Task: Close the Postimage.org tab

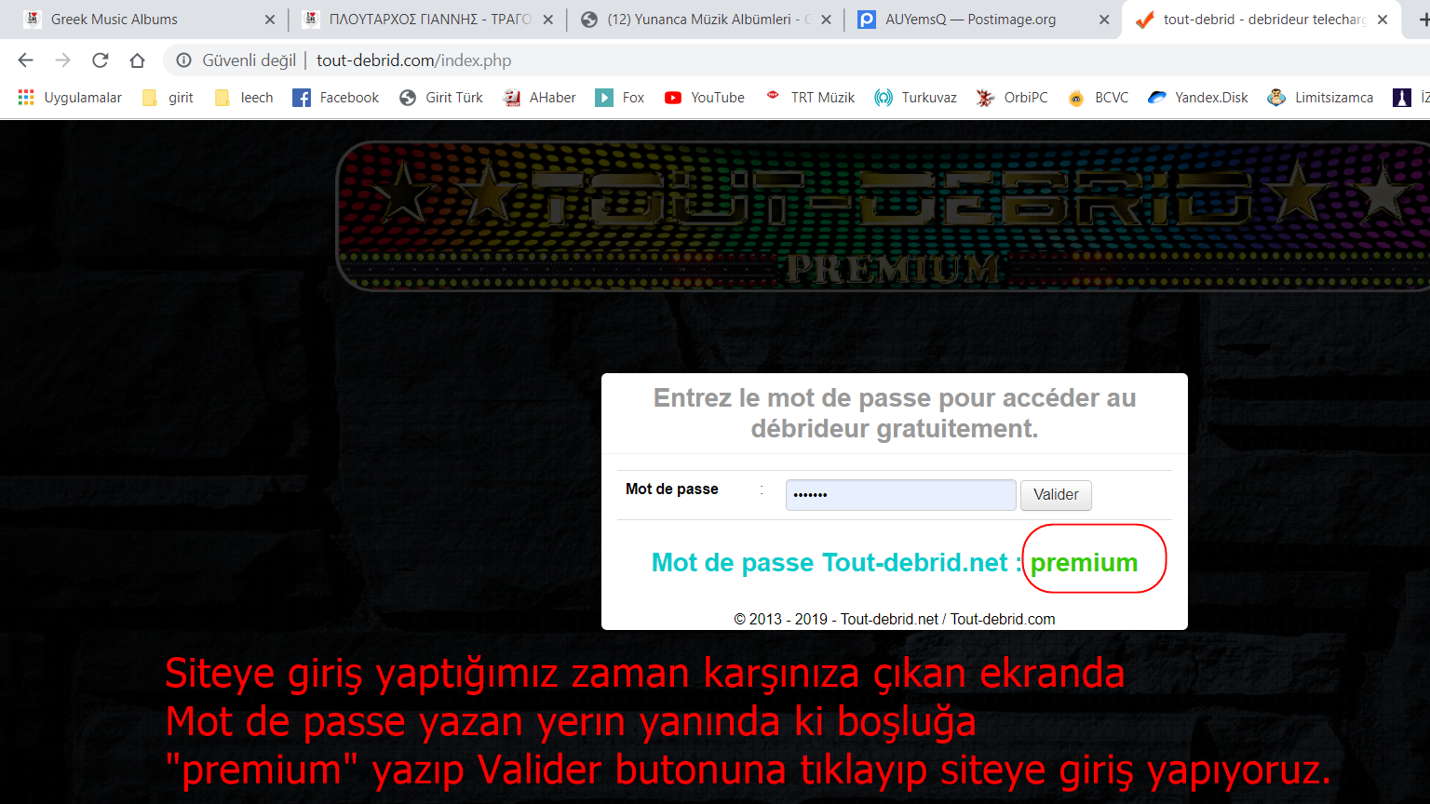Action: coord(1104,20)
